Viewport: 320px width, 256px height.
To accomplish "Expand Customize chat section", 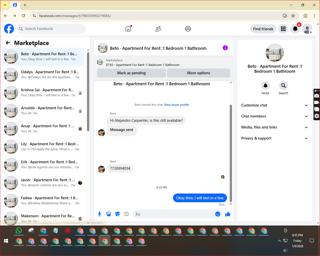I will [x=274, y=105].
